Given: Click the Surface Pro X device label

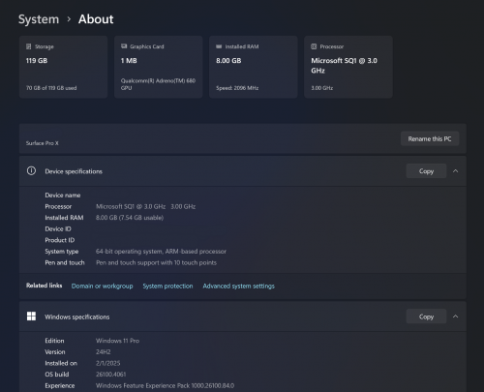Looking at the screenshot, I should (43, 143).
